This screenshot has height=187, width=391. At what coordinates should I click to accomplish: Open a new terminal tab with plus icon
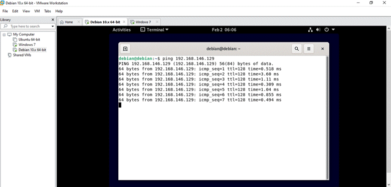[x=125, y=48]
